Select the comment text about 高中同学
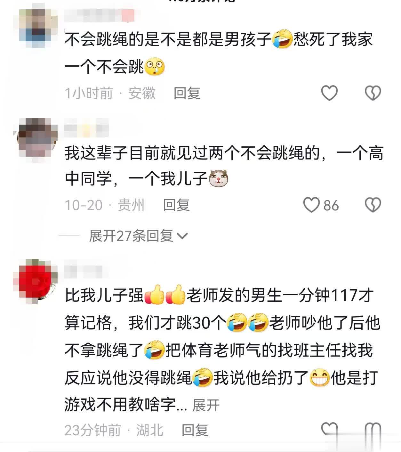This screenshot has height=452, width=401. tap(224, 166)
